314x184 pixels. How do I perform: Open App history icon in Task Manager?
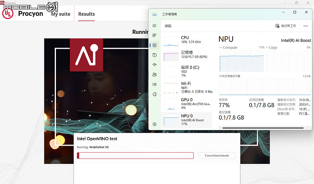pyautogui.click(x=155, y=55)
